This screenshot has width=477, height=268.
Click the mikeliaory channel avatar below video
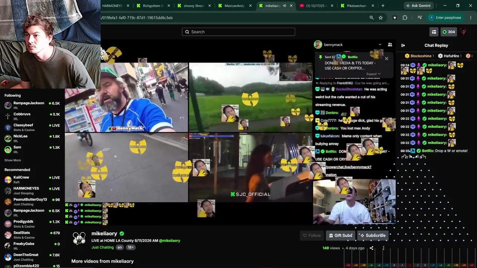[79, 238]
